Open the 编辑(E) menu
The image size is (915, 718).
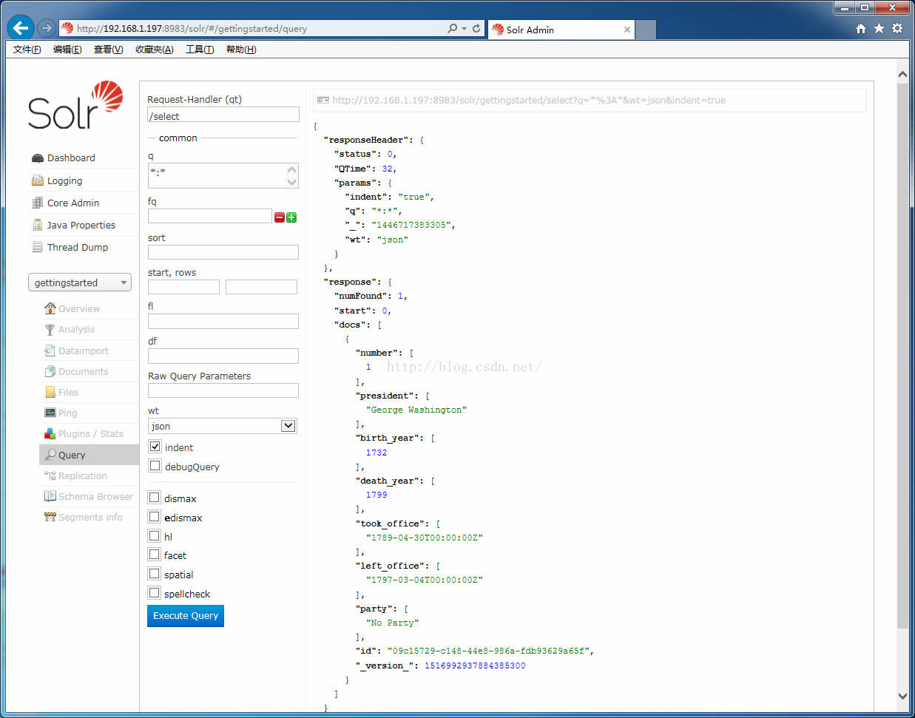click(x=67, y=50)
